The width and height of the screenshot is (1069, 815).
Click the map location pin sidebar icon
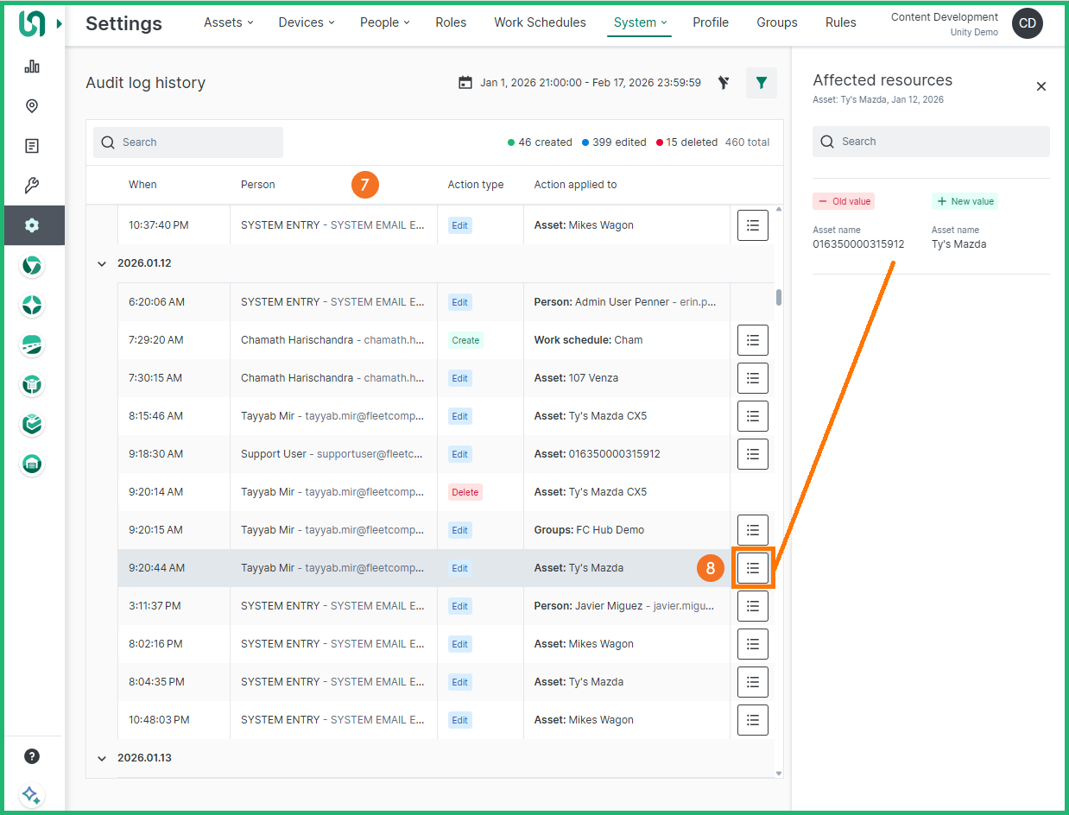pos(32,106)
